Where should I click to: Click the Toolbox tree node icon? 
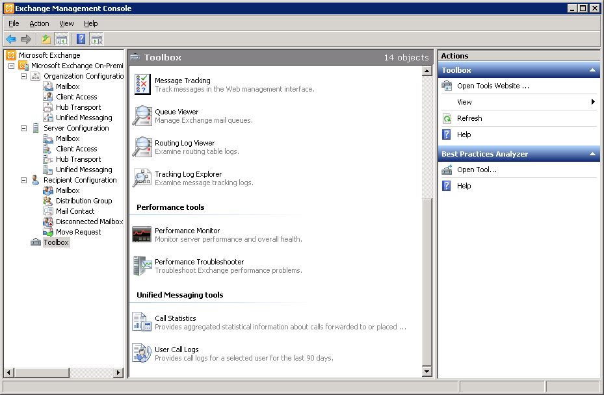(x=36, y=242)
